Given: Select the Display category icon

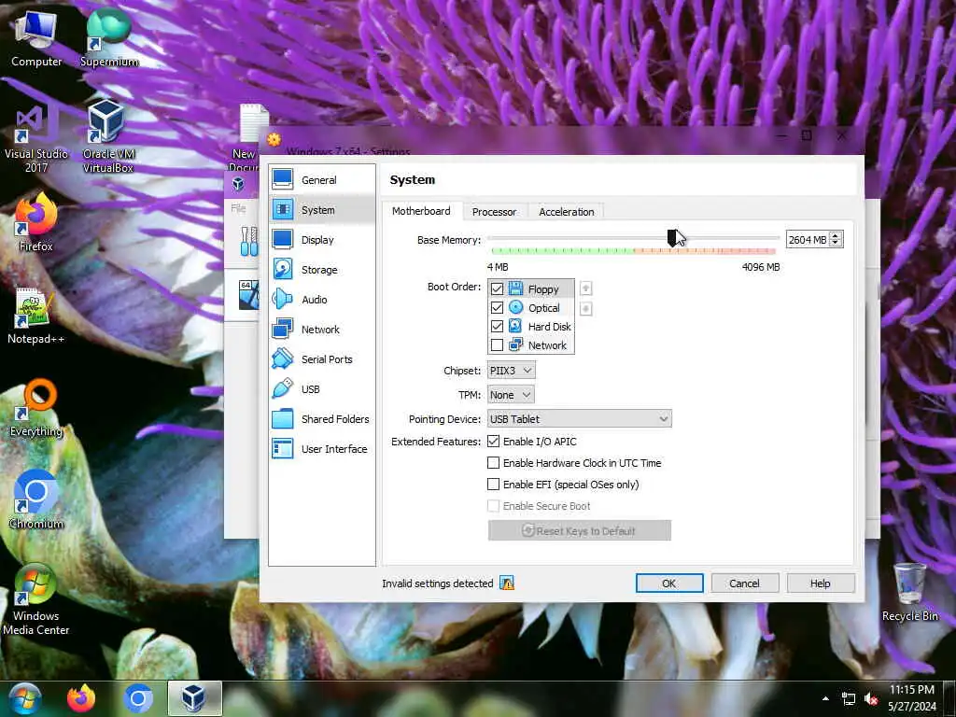Looking at the screenshot, I should tap(282, 239).
